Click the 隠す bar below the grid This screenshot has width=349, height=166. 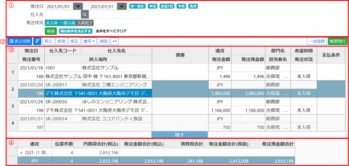click(x=180, y=134)
